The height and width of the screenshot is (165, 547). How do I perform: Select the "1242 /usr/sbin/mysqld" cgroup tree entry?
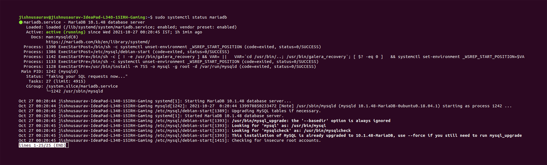[x=77, y=91]
